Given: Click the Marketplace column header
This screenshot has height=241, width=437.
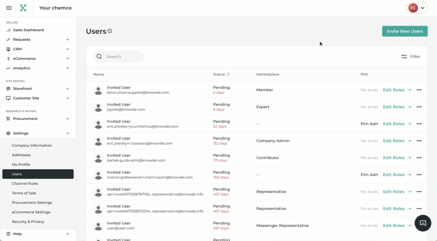Looking at the screenshot, I should pos(268,74).
